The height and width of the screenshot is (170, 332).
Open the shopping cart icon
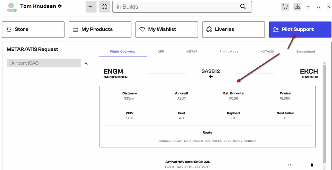[x=285, y=7]
